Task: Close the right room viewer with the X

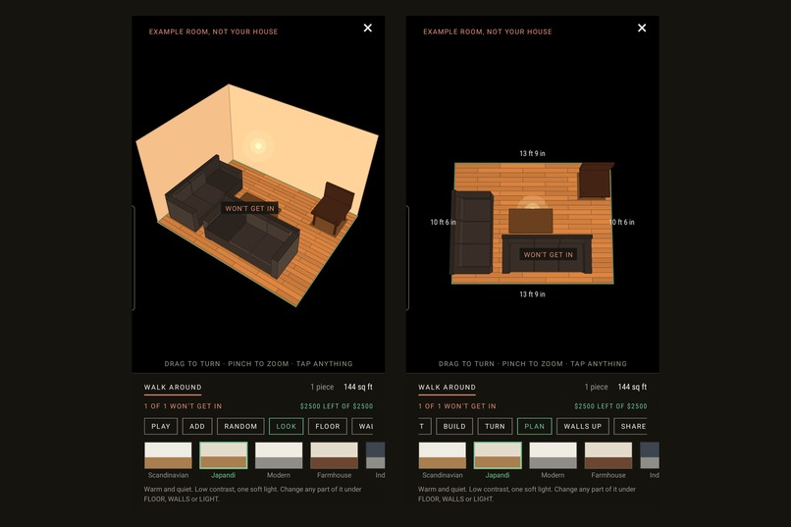Action: [642, 28]
